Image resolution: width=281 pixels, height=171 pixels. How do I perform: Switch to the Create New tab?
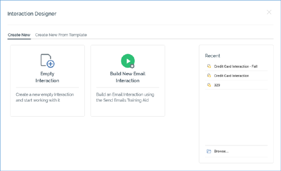pyautogui.click(x=19, y=35)
